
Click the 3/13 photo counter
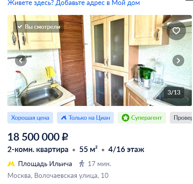[x=174, y=92]
